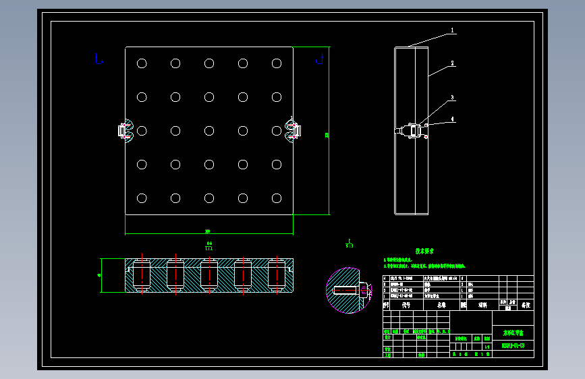Select the leftmost cavity in the hatched section view
This screenshot has width=585, height=379.
(x=142, y=275)
